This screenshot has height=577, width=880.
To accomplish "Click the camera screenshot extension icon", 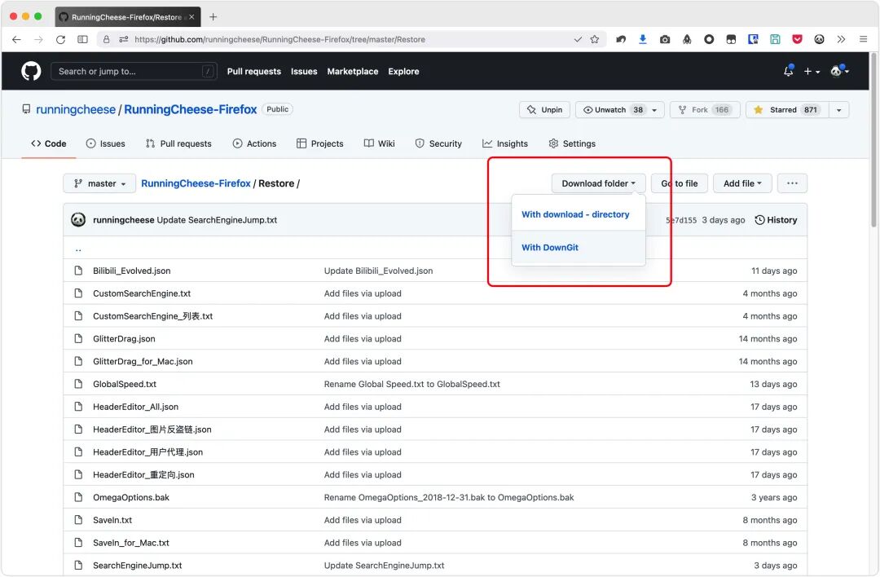I will coord(665,39).
